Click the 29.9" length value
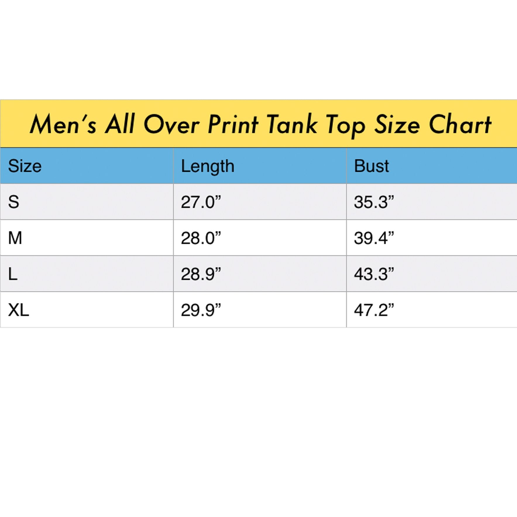Image resolution: width=517 pixels, height=517 pixels. pyautogui.click(x=201, y=310)
